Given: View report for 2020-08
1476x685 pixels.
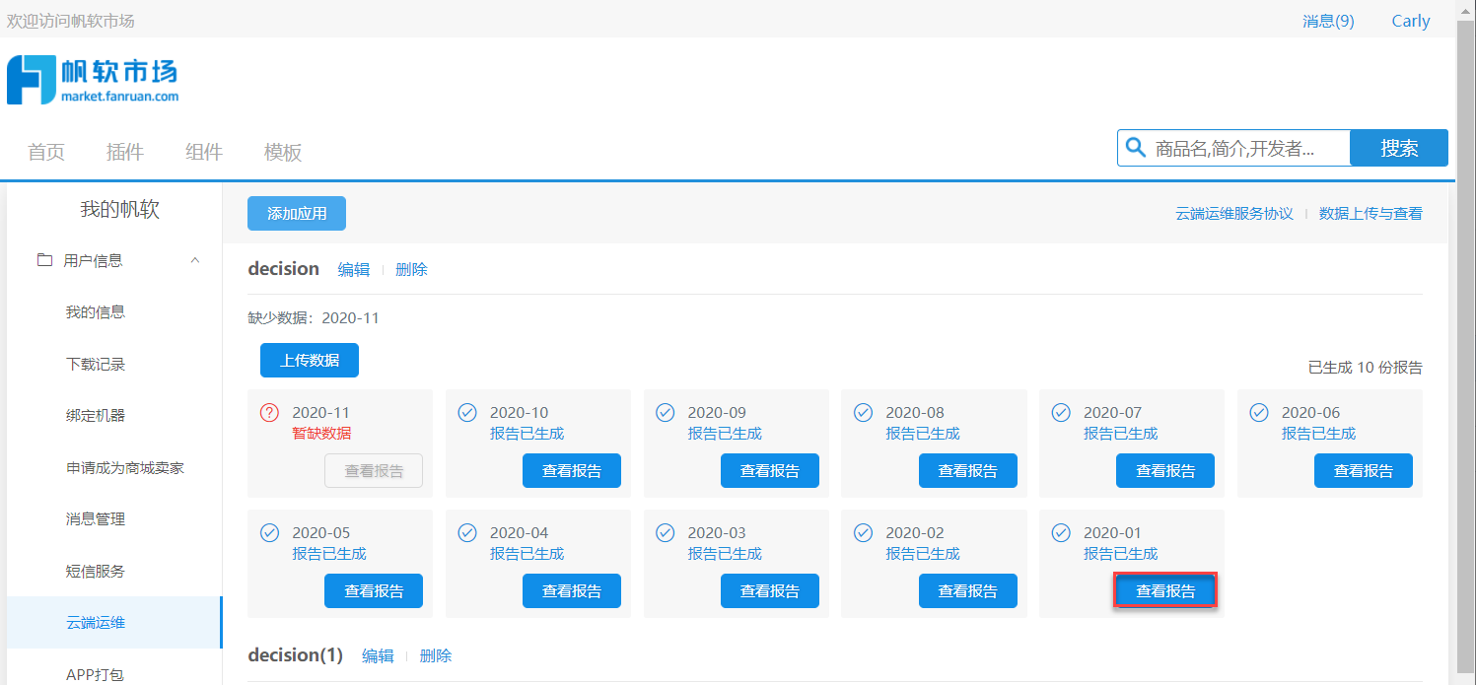Looking at the screenshot, I should click(x=968, y=471).
